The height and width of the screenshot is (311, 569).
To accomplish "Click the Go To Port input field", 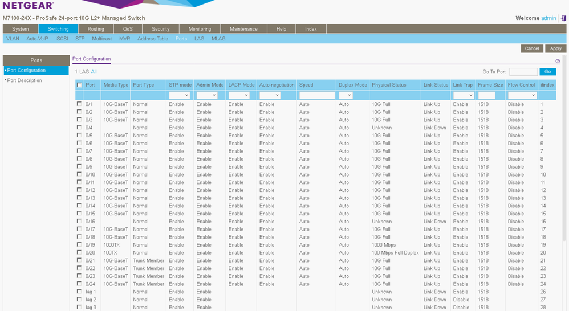I will (x=523, y=72).
